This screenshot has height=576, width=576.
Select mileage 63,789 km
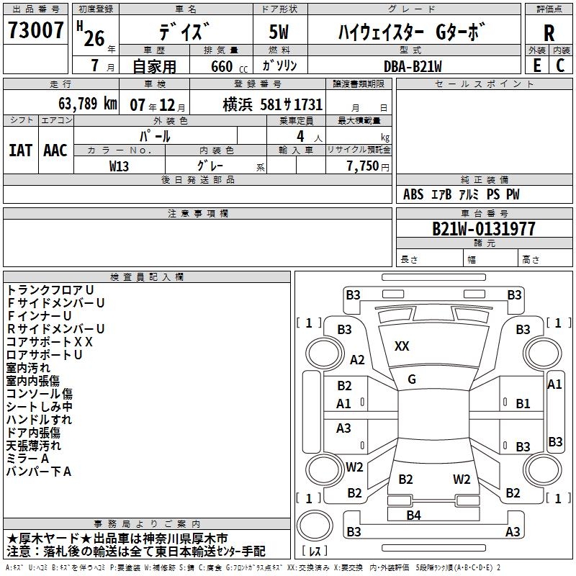[88, 103]
